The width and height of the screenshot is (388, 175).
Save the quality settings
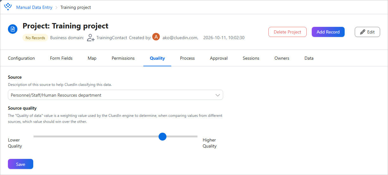pyautogui.click(x=21, y=164)
